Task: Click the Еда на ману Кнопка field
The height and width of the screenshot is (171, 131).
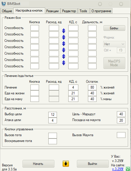Action: point(35,99)
